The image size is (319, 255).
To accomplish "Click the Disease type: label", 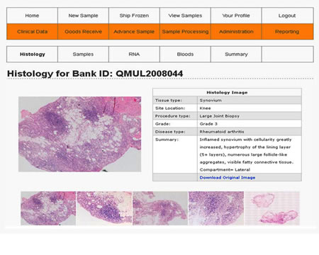I will pos(170,132).
